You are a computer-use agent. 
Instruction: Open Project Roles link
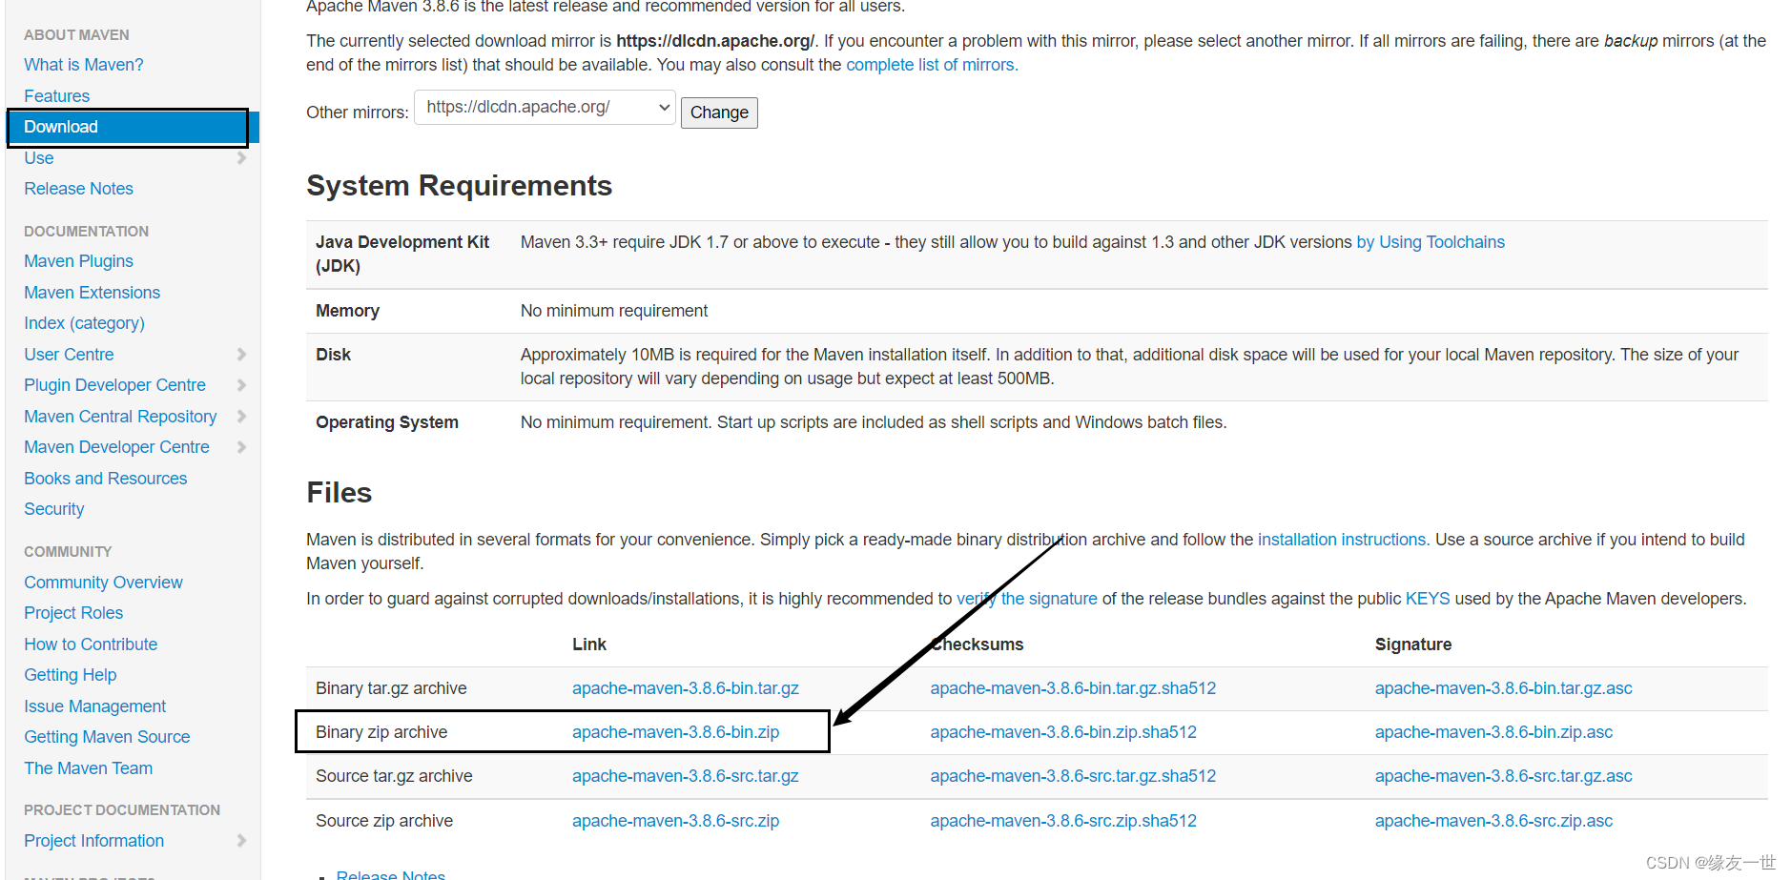tap(73, 613)
